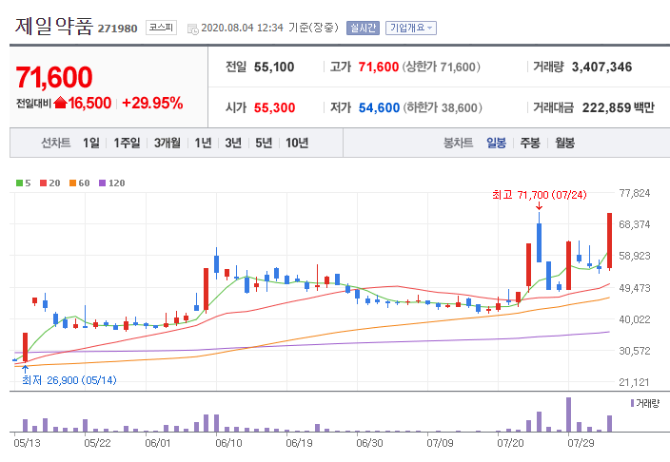Click the 최고 71,700 (07/24) marker label
The height and width of the screenshot is (462, 670).
click(540, 195)
